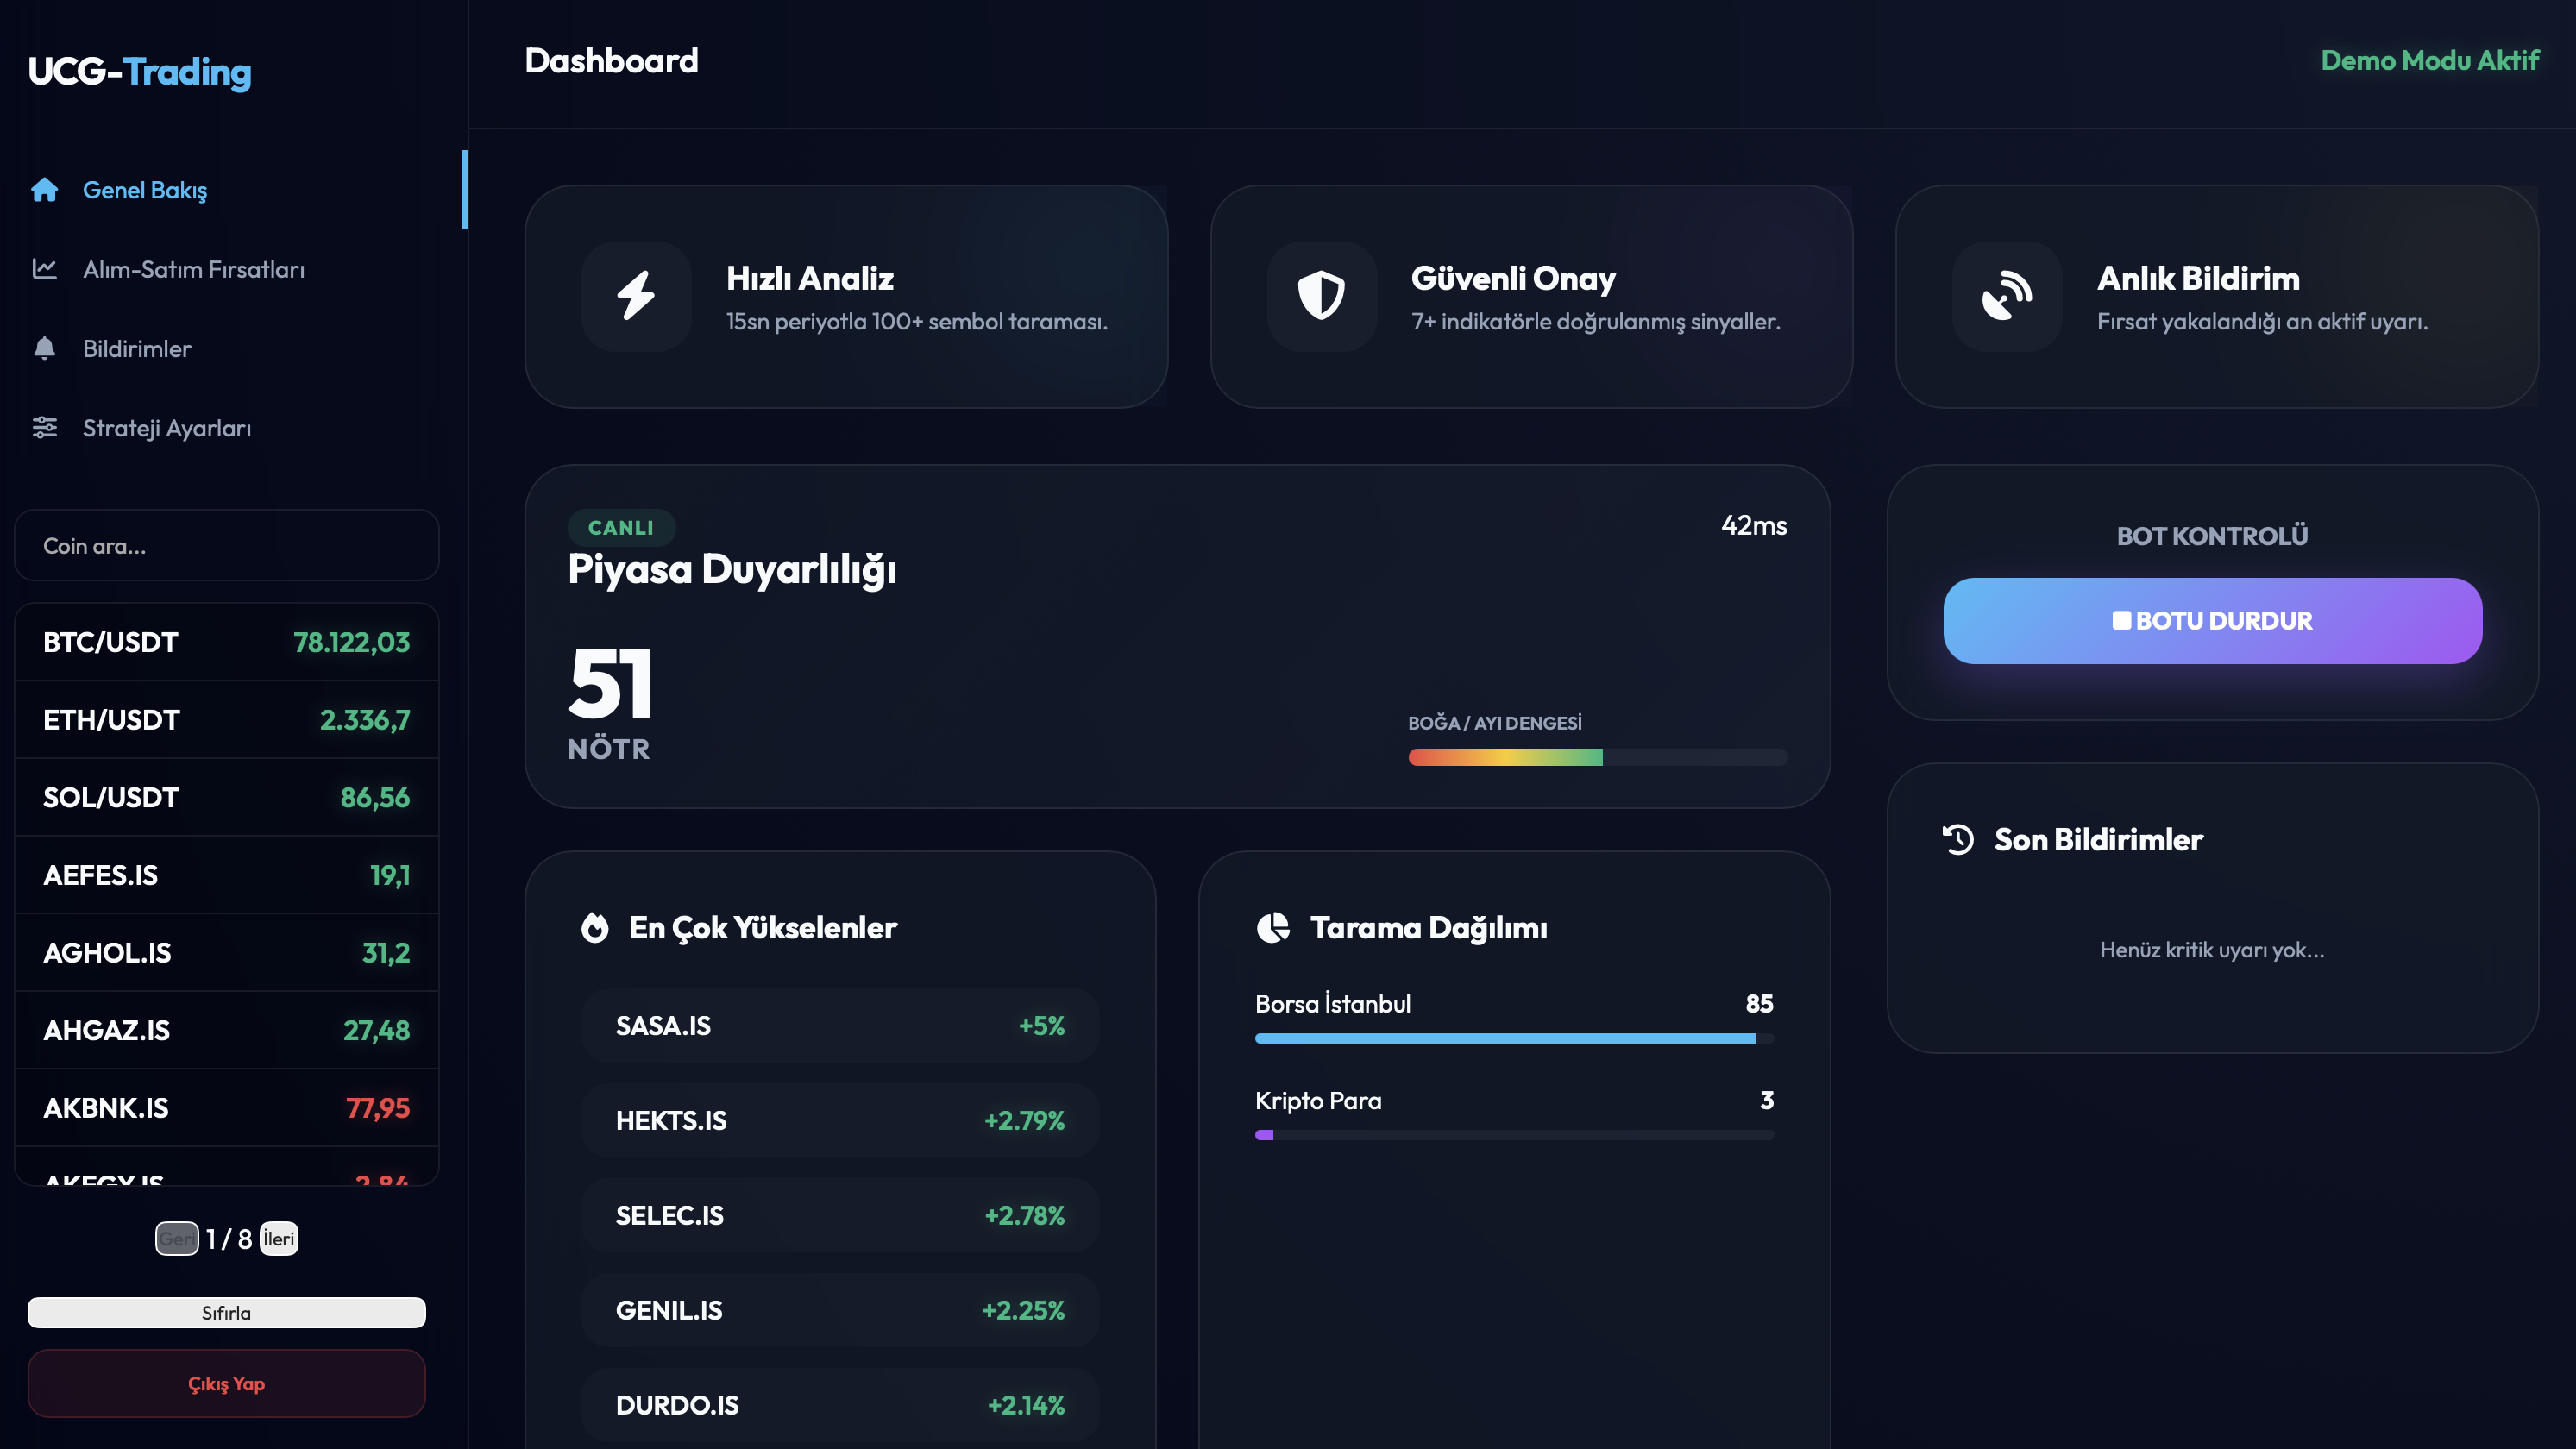Screen dimensions: 2576x1449
Task: Open the Alım-Satım Fırsatları menu item
Action: click(193, 269)
